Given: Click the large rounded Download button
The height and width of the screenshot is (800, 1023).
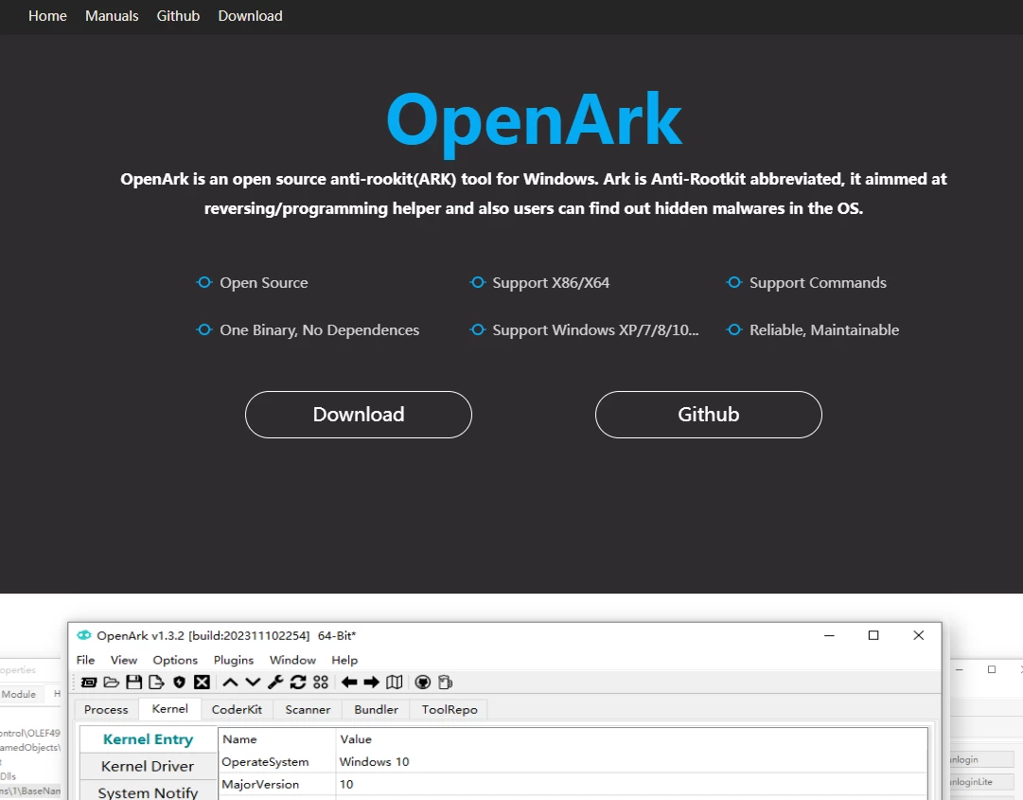Looking at the screenshot, I should click(358, 415).
